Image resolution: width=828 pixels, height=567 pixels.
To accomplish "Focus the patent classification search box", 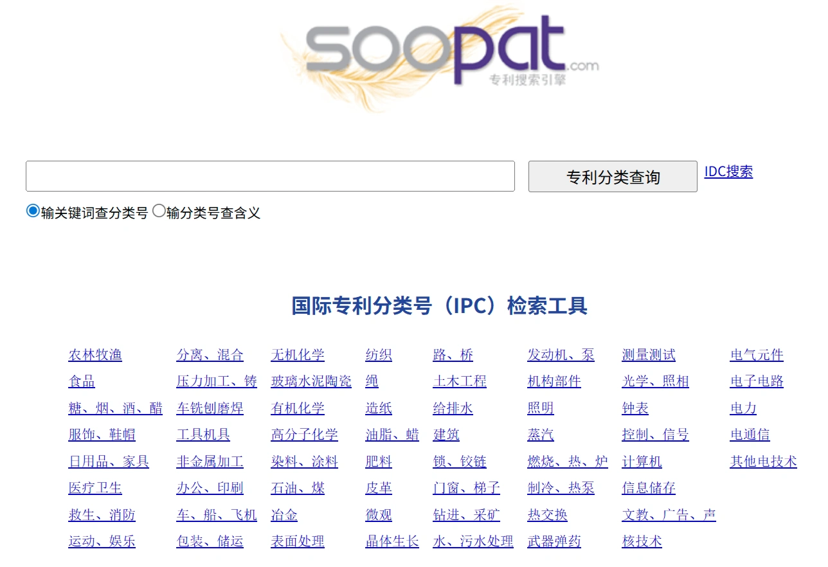I will click(270, 176).
